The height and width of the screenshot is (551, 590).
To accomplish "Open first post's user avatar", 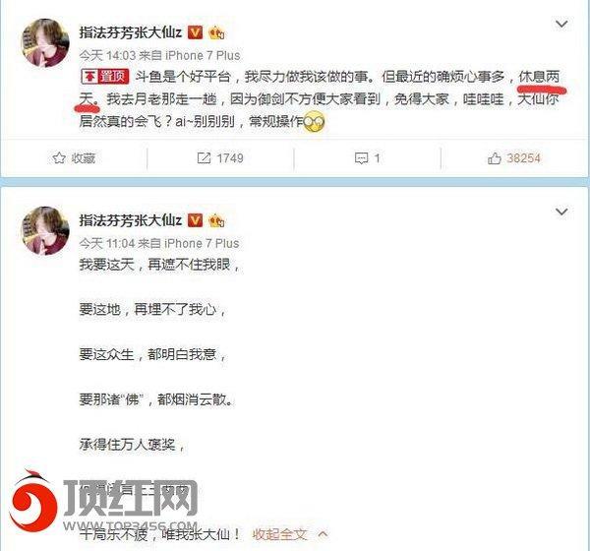I will pyautogui.click(x=45, y=43).
